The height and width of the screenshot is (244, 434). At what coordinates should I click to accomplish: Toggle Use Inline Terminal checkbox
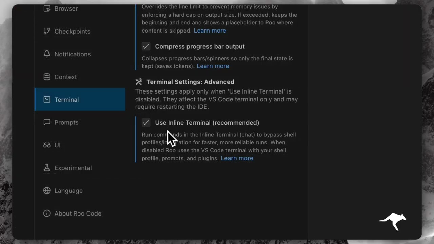click(x=146, y=123)
